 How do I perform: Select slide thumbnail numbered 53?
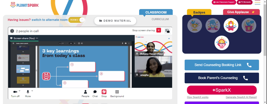(23, 80)
